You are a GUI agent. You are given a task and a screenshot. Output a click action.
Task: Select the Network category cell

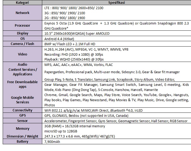22,13
